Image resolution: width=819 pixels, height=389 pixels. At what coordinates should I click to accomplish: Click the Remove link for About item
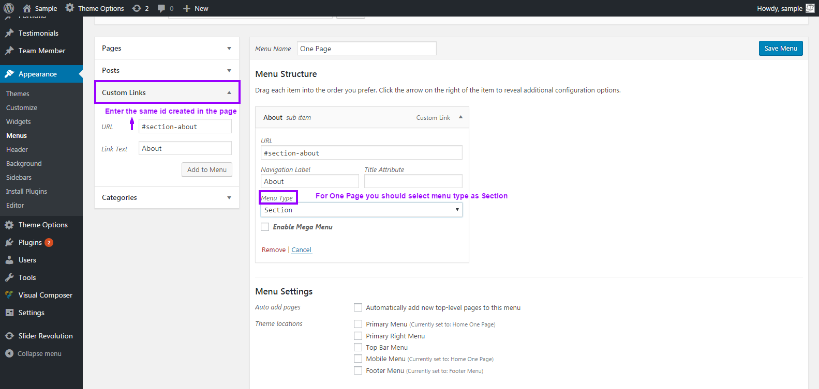(x=273, y=250)
